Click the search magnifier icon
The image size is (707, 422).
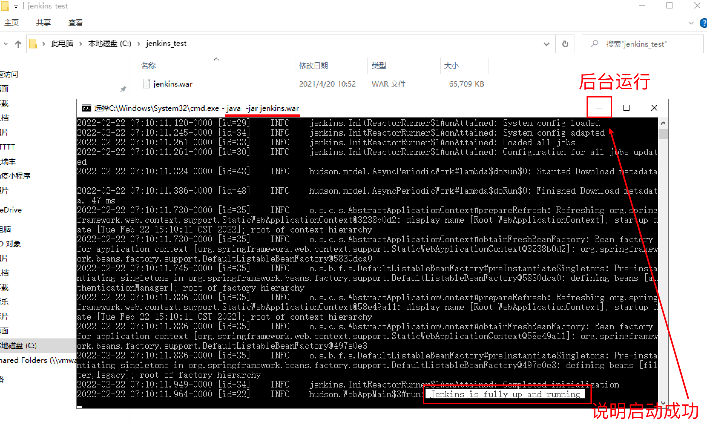[594, 44]
